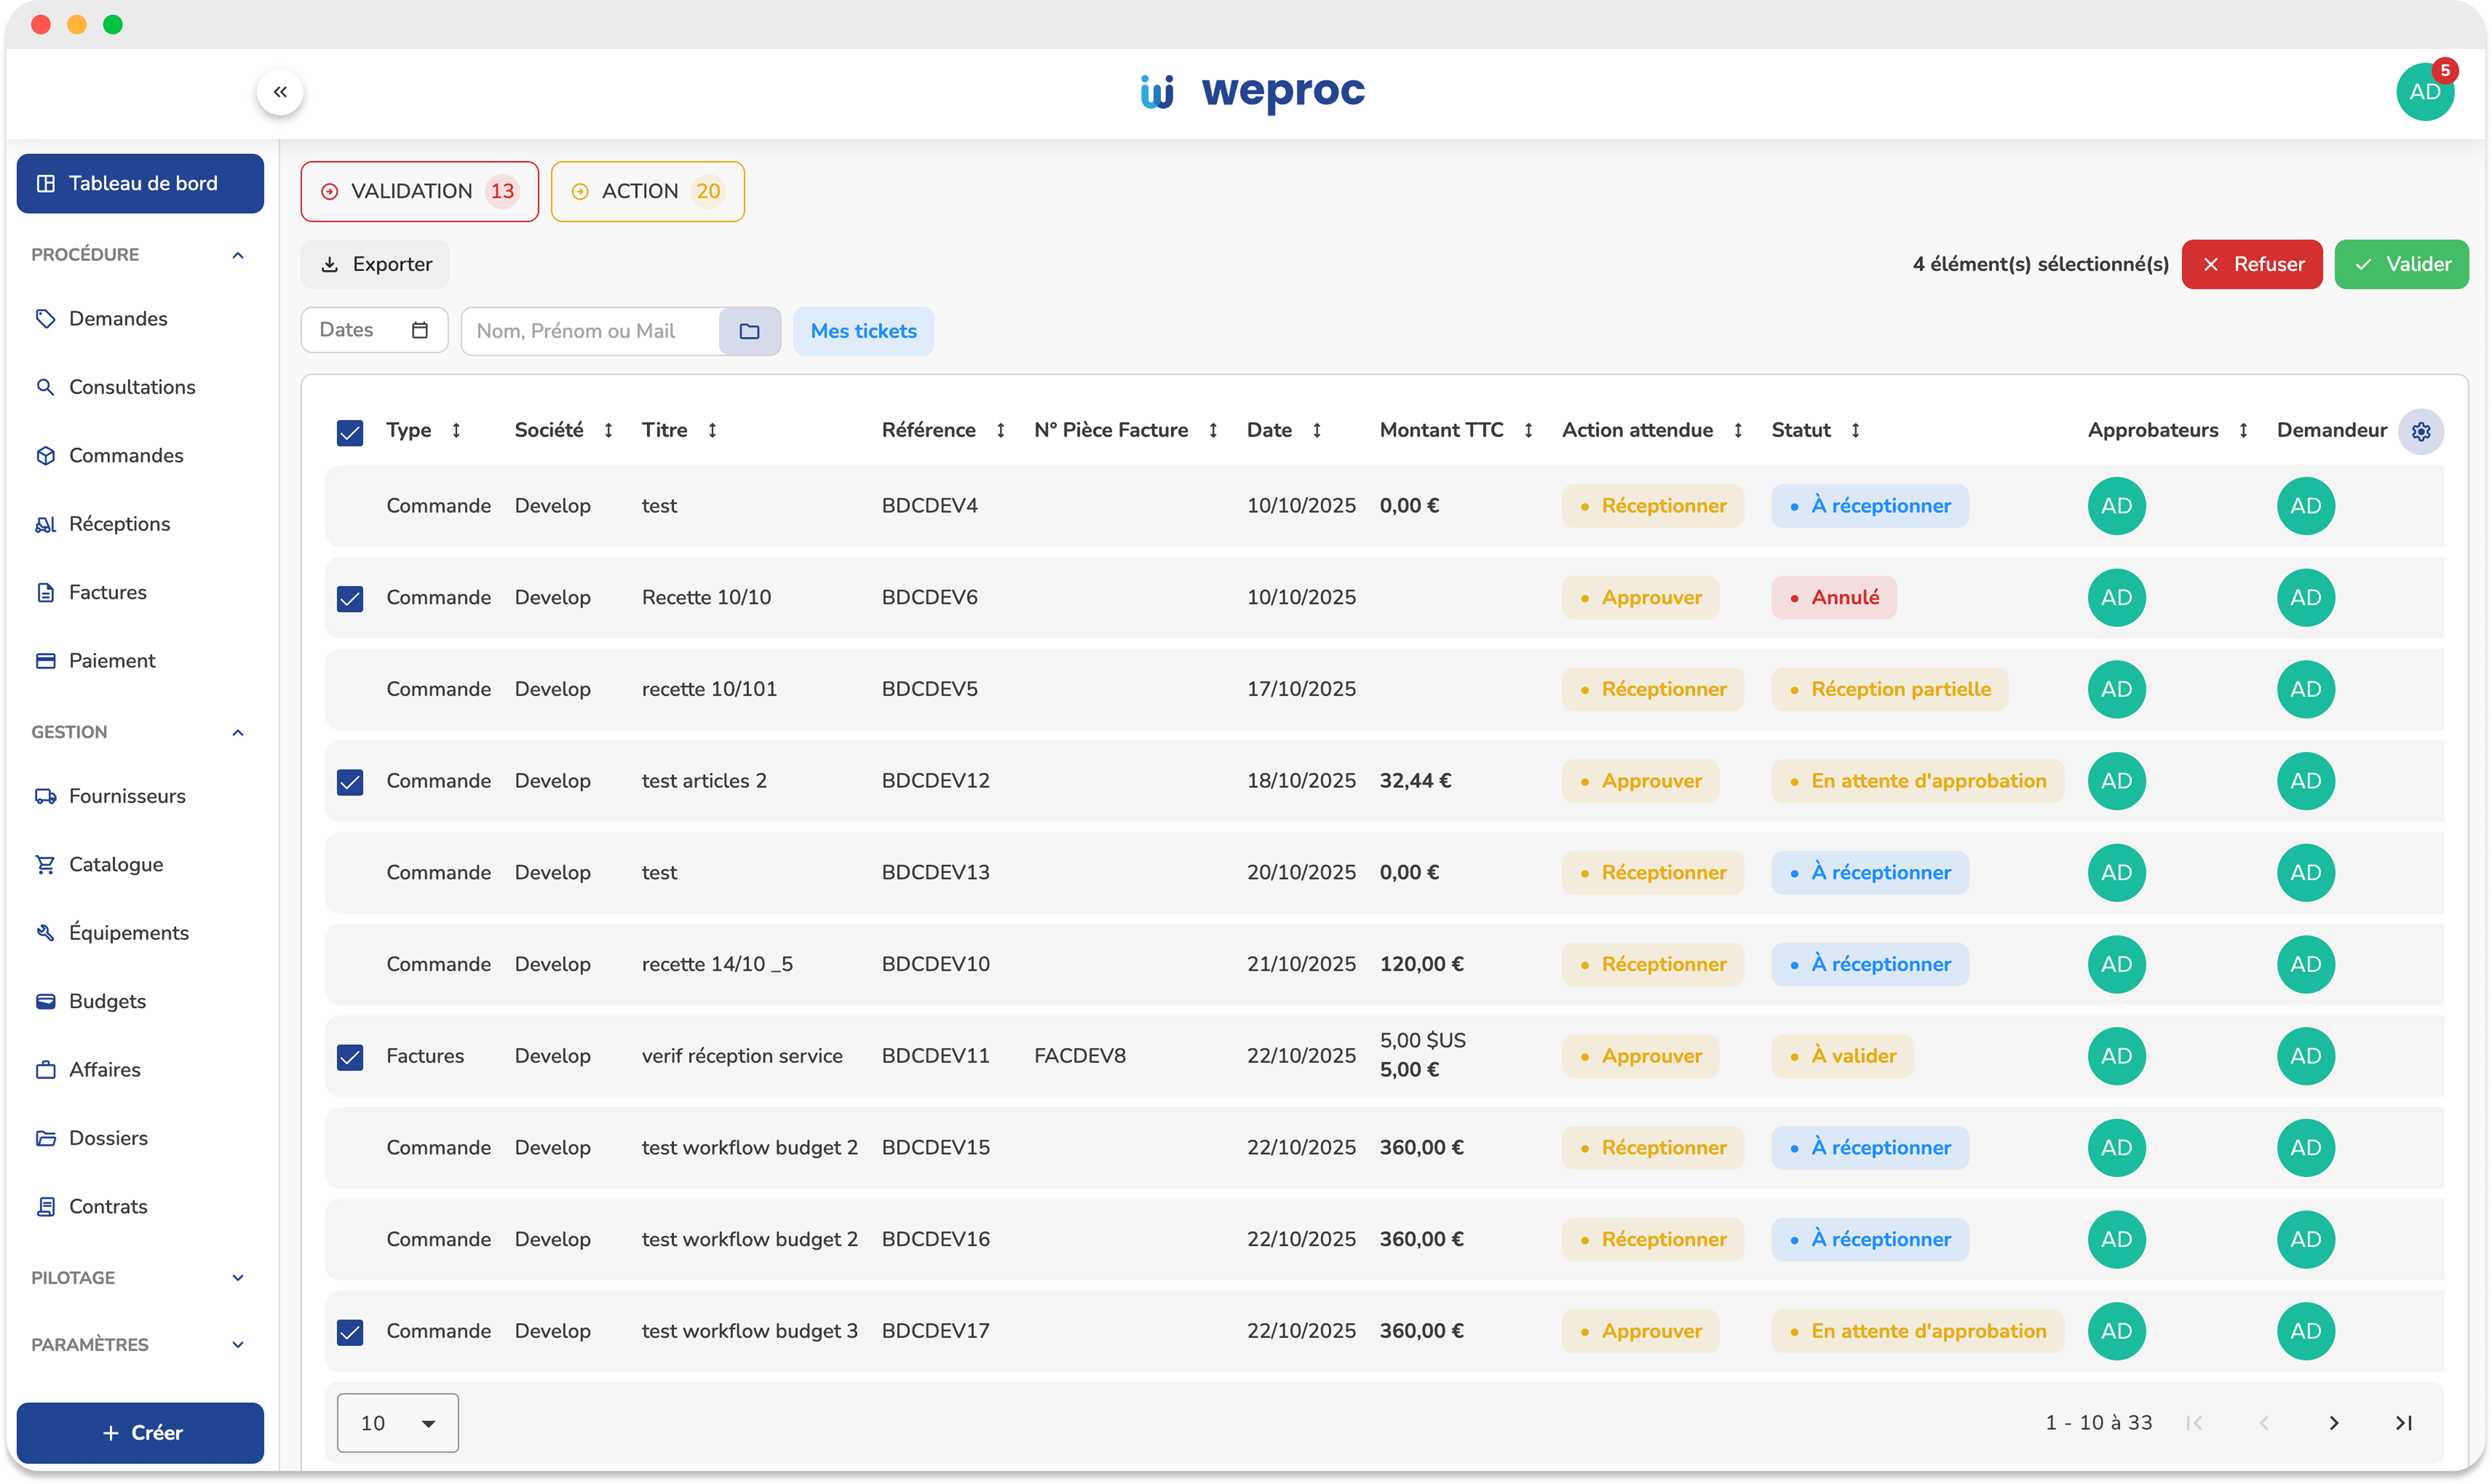The height and width of the screenshot is (1484, 2492).
Task: Uncheck the row for Recette 10/10
Action: point(350,598)
